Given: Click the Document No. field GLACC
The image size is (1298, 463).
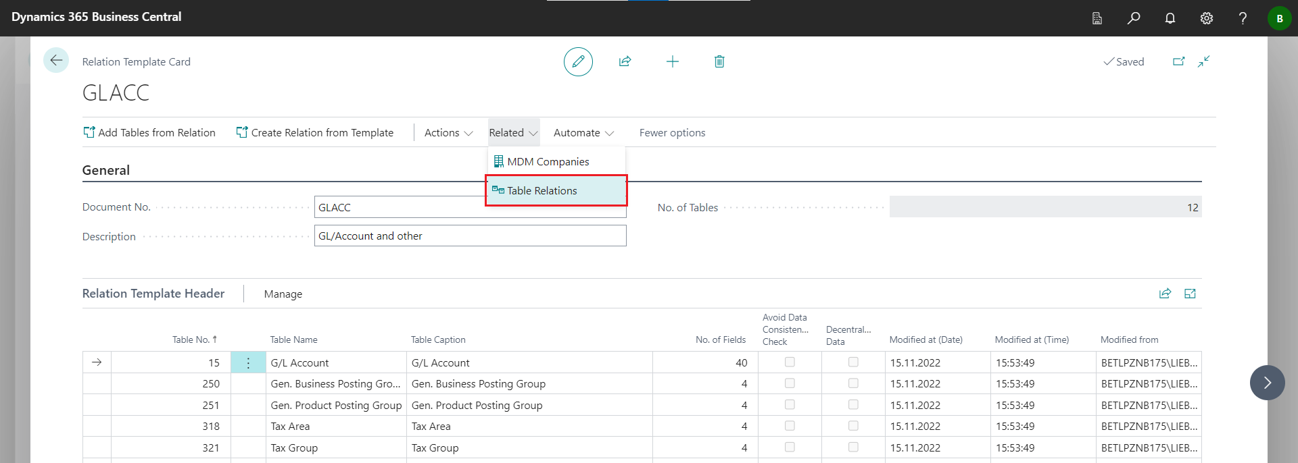Looking at the screenshot, I should [470, 207].
